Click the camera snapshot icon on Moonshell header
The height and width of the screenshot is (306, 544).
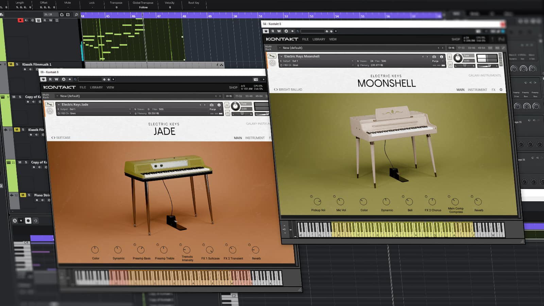pyautogui.click(x=434, y=57)
